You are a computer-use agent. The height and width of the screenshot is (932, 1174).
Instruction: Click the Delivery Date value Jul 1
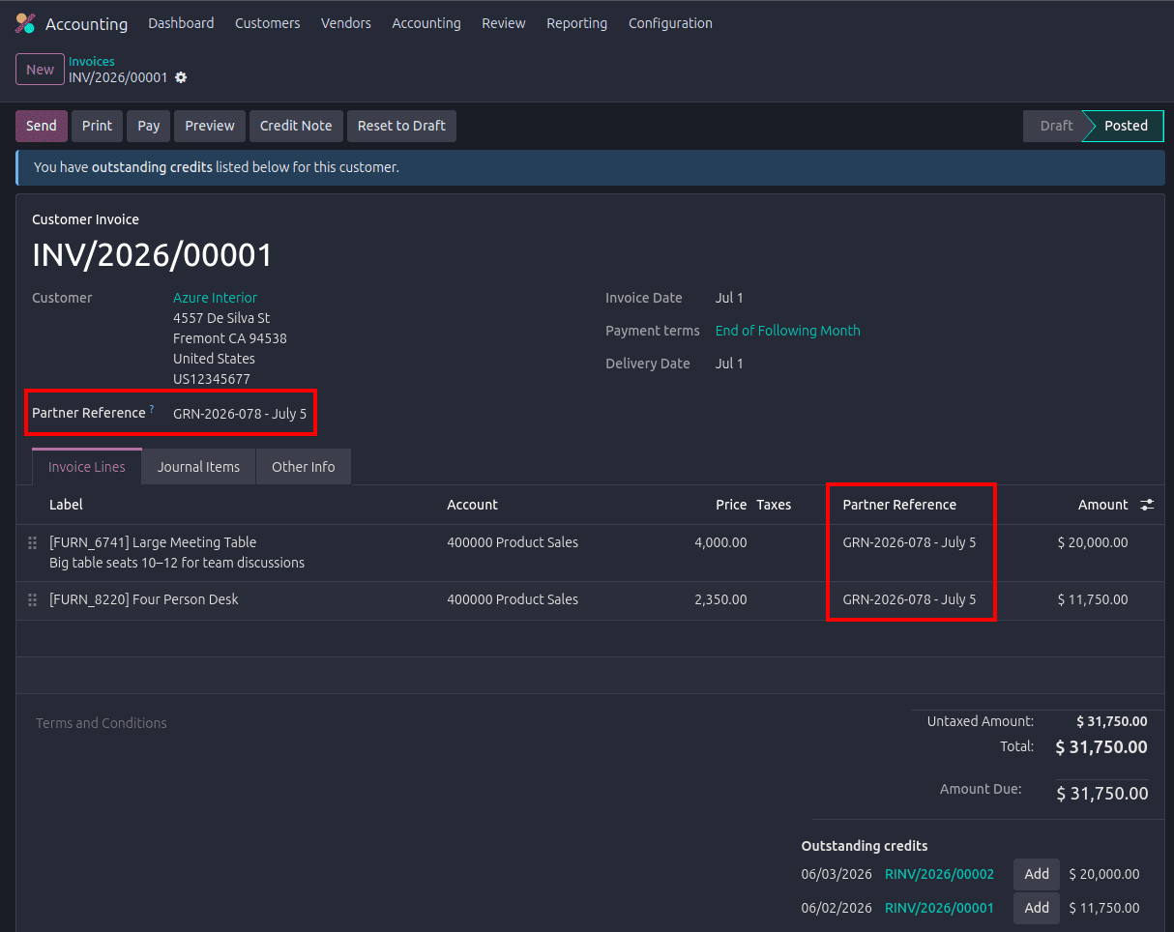click(x=729, y=364)
